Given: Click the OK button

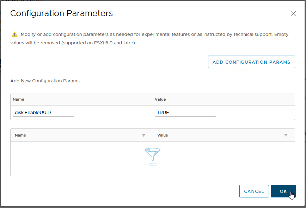Looking at the screenshot, I should [x=283, y=191].
